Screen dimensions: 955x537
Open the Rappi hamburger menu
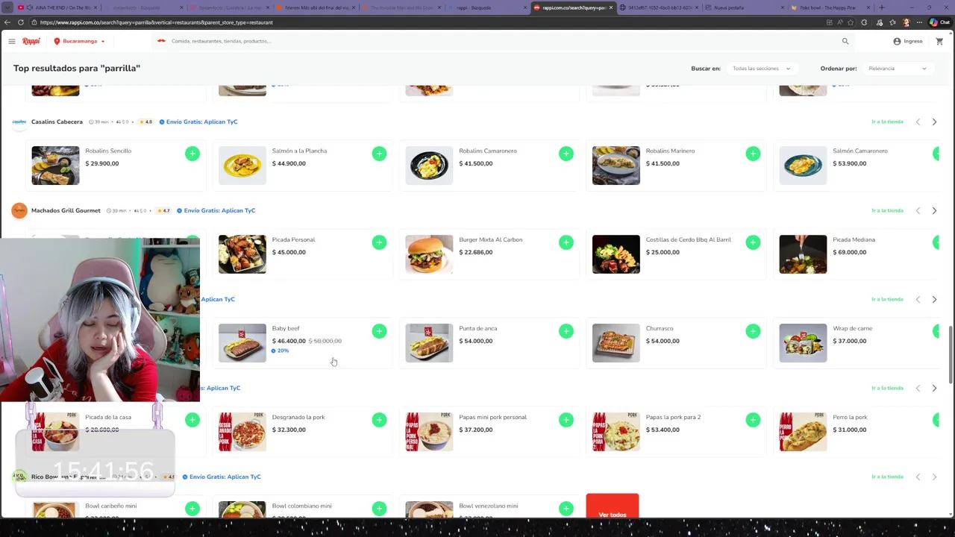tap(11, 41)
